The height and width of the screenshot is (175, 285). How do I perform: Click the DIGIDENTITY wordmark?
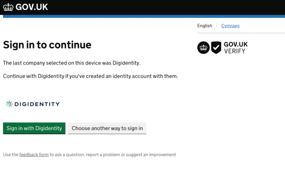[37, 104]
